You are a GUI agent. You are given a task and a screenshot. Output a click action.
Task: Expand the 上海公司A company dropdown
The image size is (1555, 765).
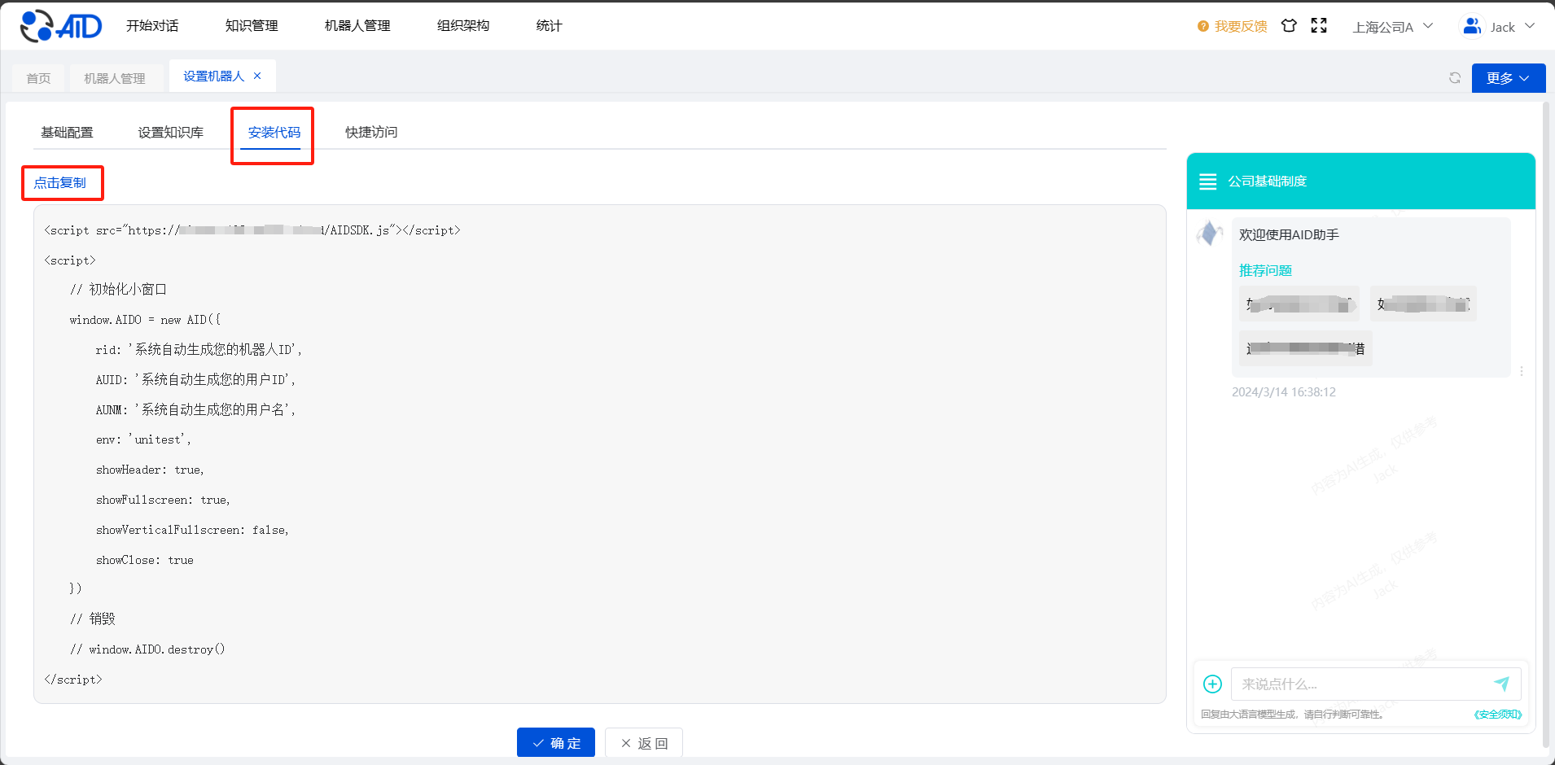[x=1392, y=27]
